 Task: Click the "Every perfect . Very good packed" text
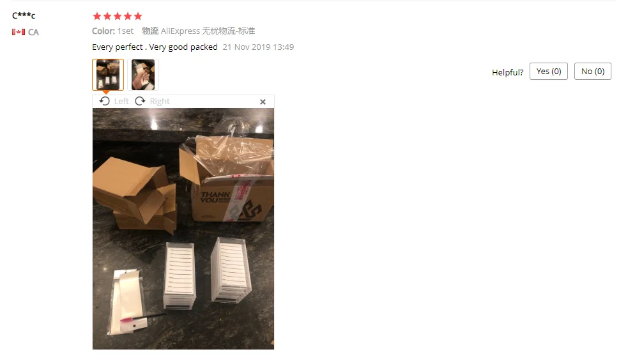click(x=155, y=47)
